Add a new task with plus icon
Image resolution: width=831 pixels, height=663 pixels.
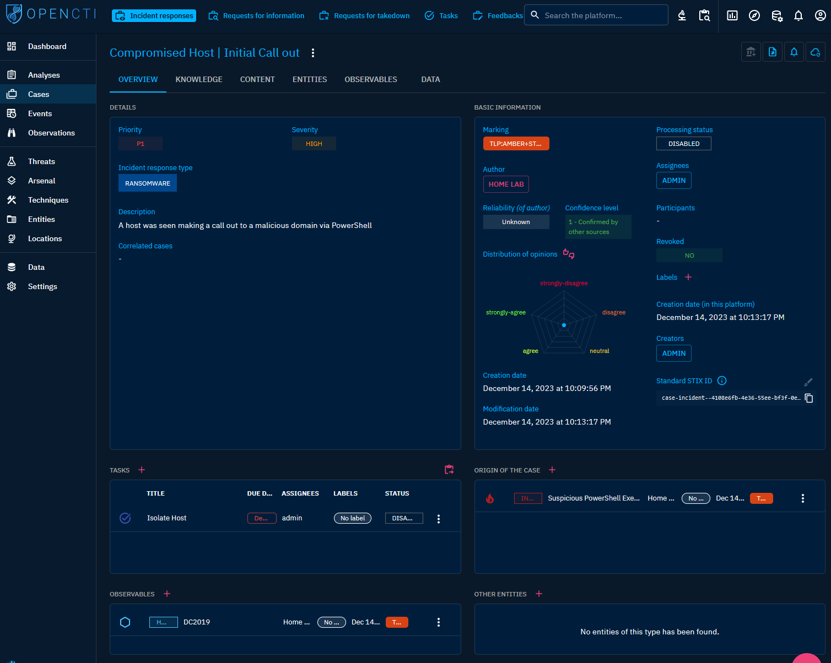(142, 470)
